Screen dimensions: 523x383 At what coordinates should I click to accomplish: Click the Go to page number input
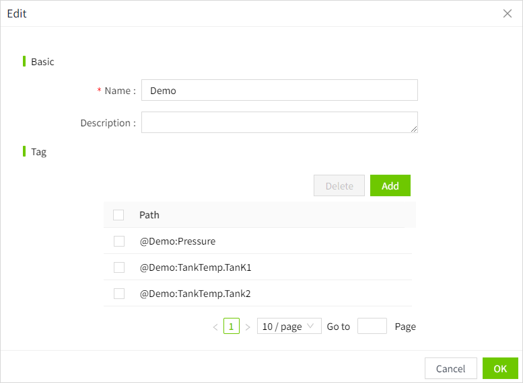point(372,327)
